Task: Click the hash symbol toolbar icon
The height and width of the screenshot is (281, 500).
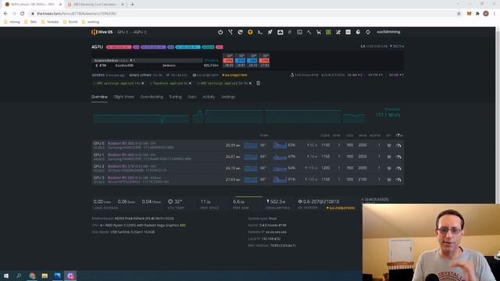Action: [x=290, y=32]
